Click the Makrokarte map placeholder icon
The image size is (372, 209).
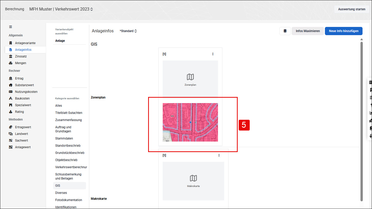pyautogui.click(x=193, y=178)
